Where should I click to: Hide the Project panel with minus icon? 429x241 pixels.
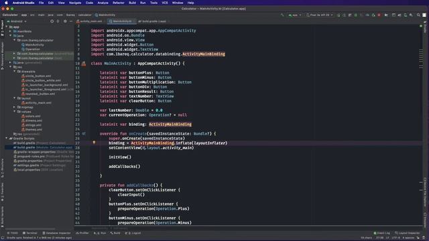tap(71, 21)
